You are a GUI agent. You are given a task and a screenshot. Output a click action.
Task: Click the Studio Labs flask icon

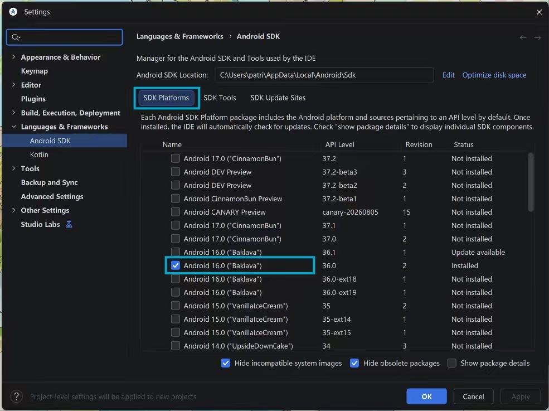pyautogui.click(x=69, y=224)
